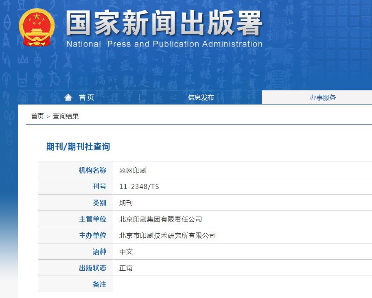Switch to the 办事服务 tab
Image resolution: width=372 pixels, height=298 pixels.
323,97
